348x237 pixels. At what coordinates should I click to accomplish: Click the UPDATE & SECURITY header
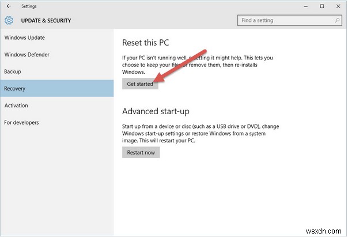[46, 21]
